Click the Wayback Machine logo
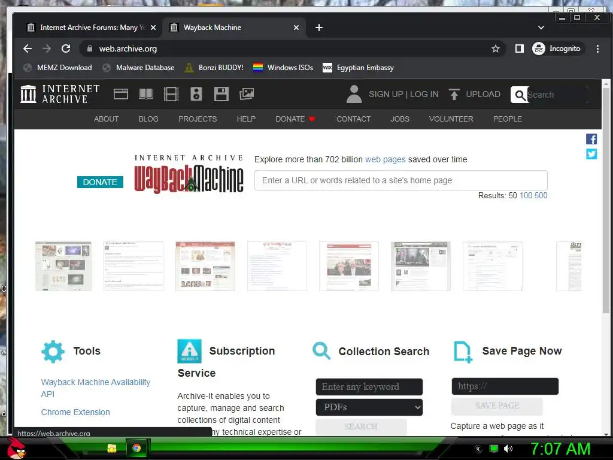The height and width of the screenshot is (460, 613). pyautogui.click(x=189, y=174)
